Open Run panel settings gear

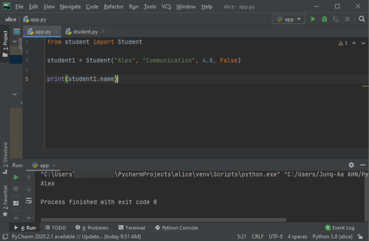tap(351, 165)
